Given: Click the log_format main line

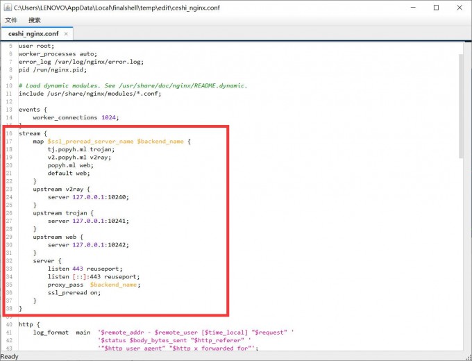Looking at the screenshot, I should point(163,333).
